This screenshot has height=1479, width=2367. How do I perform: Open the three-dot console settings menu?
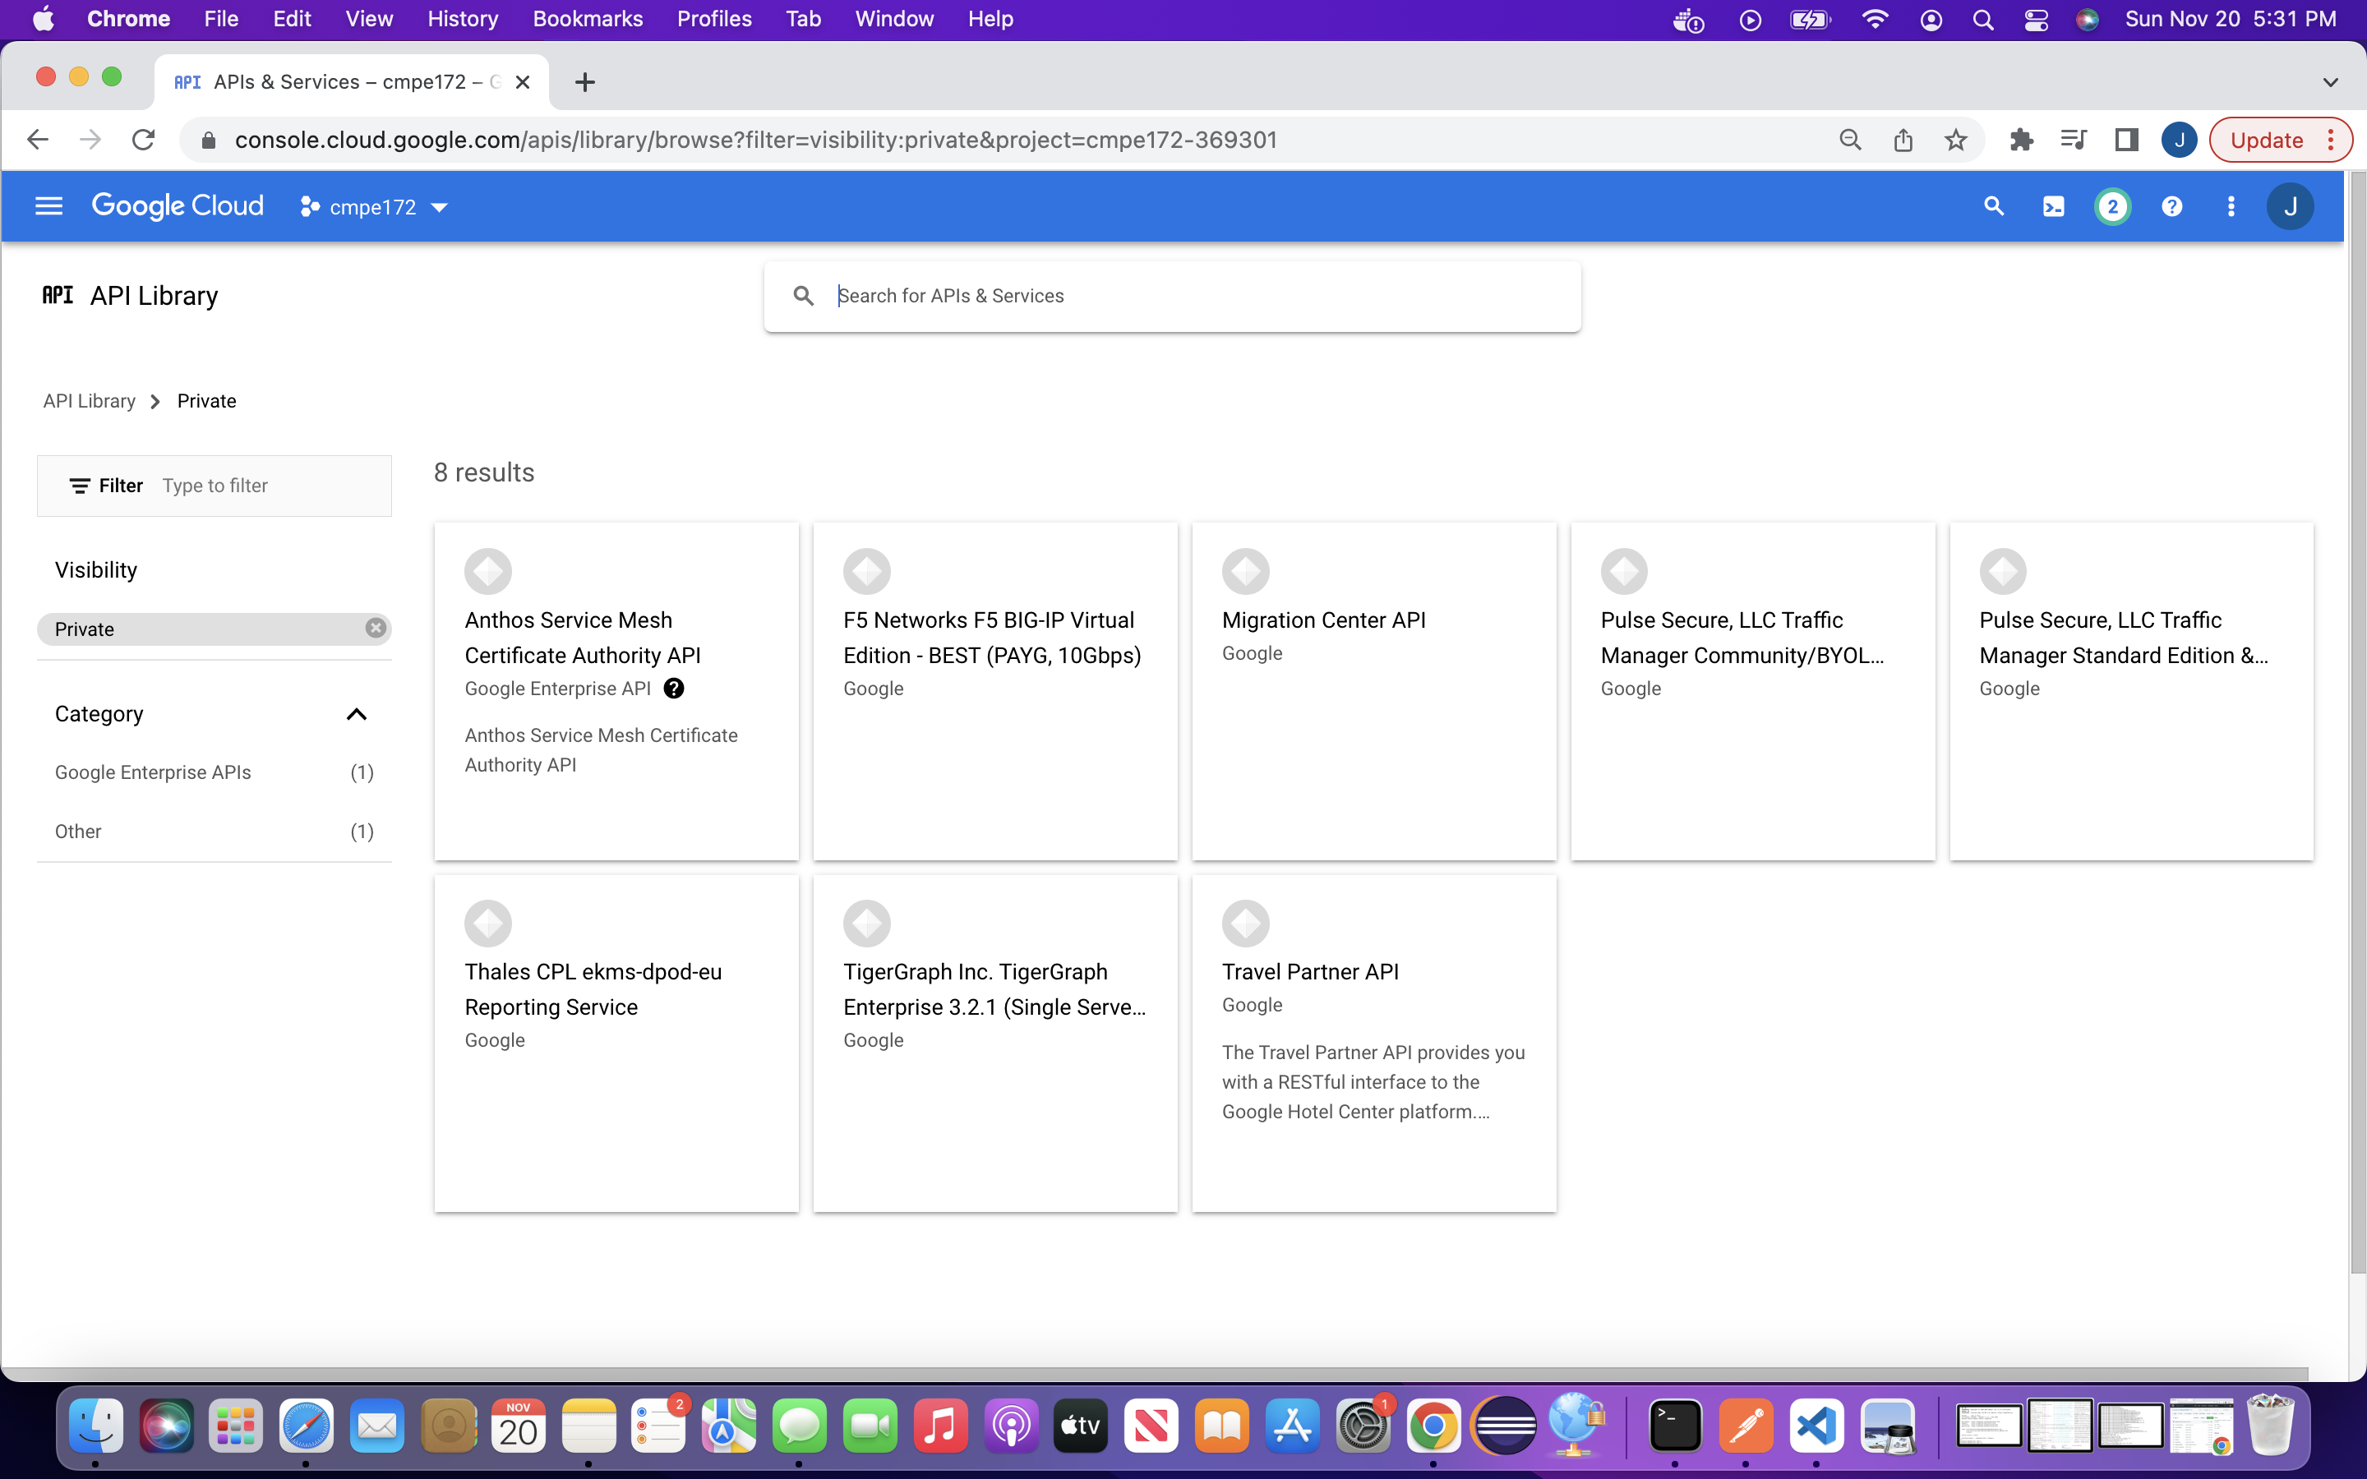coord(2230,206)
